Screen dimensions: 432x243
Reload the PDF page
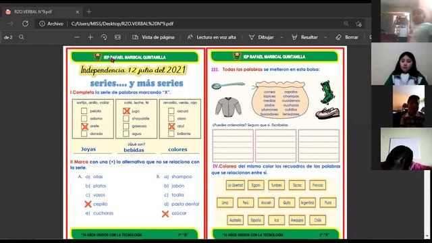[x=26, y=24]
